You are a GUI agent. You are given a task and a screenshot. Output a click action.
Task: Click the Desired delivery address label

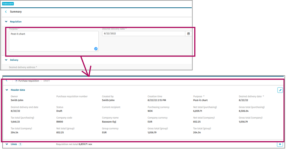23,67
